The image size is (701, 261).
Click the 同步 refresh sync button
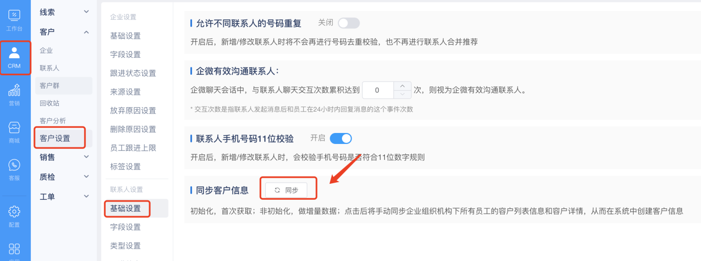point(286,190)
